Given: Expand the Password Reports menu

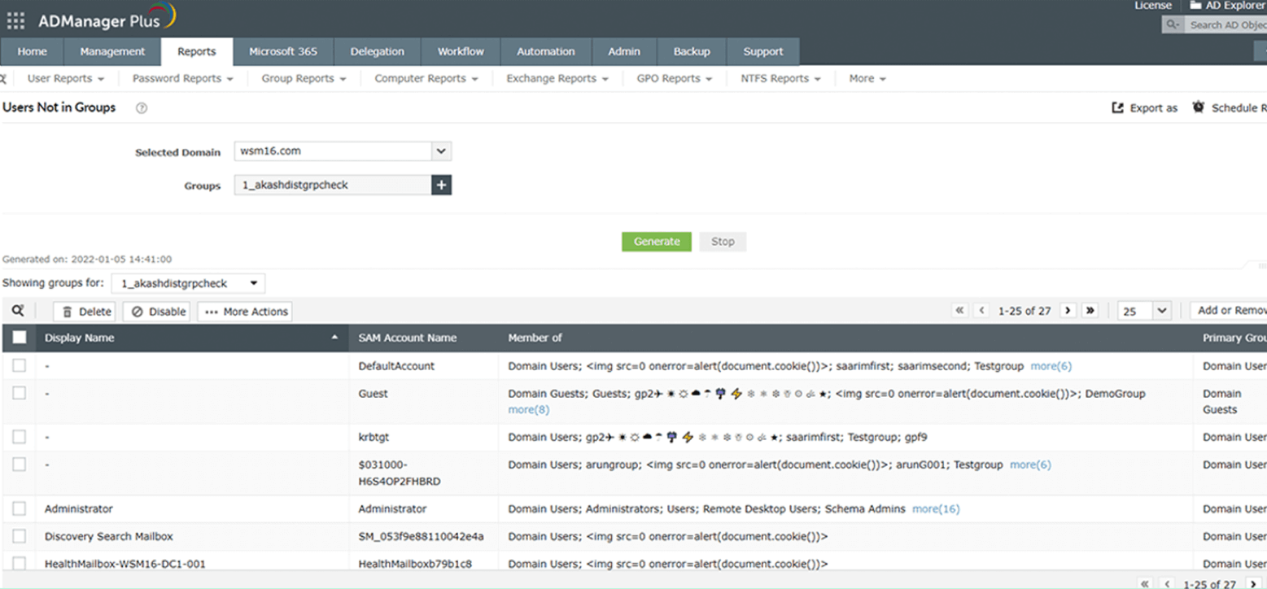Looking at the screenshot, I should pos(183,79).
